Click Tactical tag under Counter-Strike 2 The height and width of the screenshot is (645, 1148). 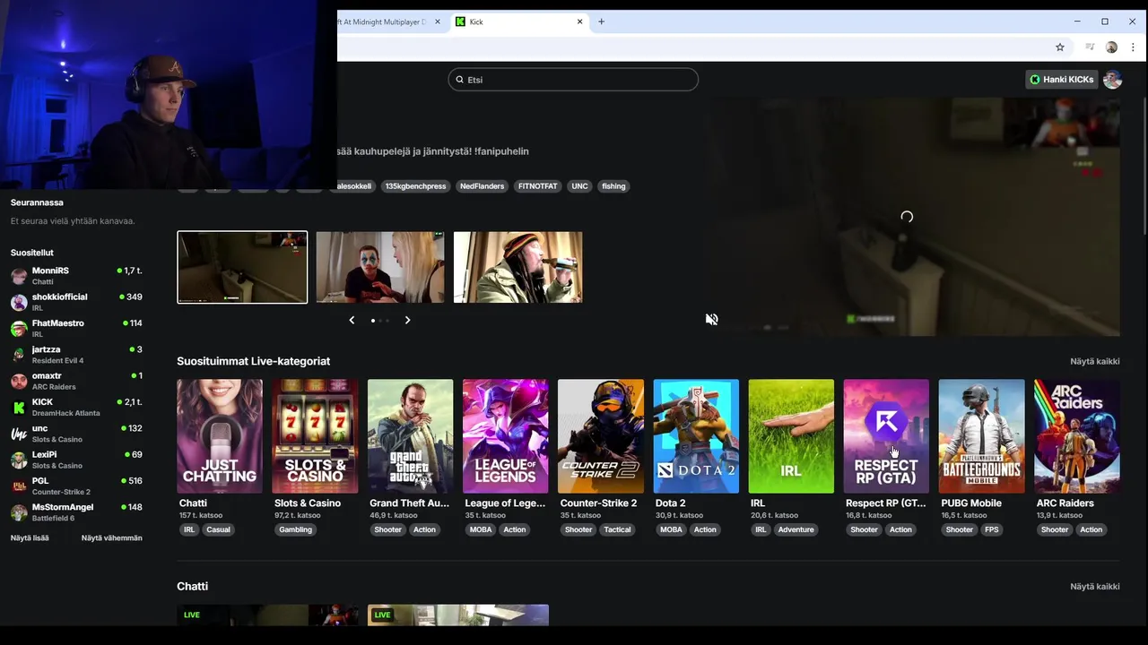(617, 529)
